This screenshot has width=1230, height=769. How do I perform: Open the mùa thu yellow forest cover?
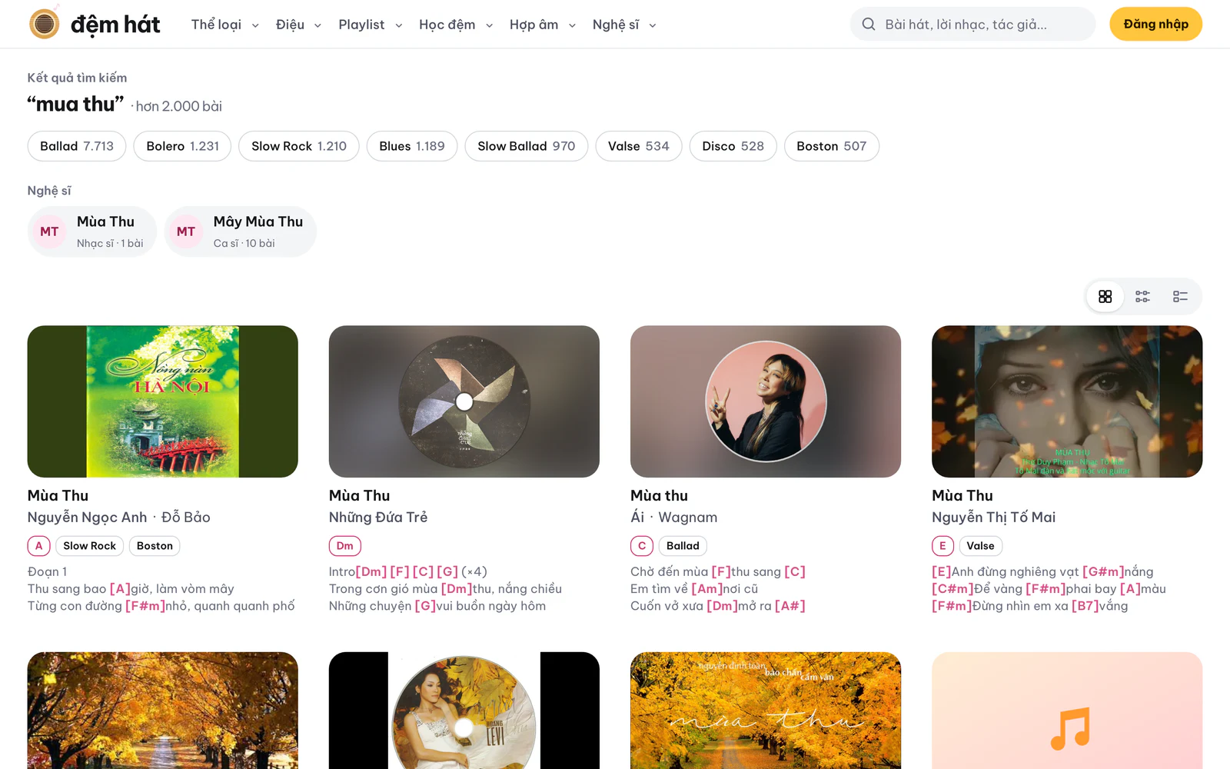click(x=766, y=711)
